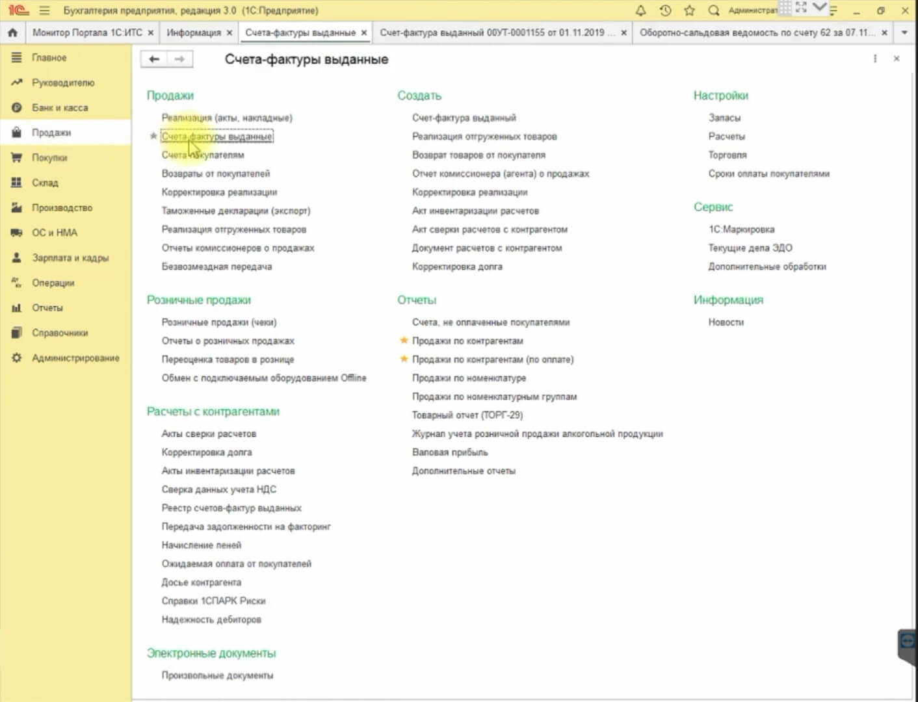The height and width of the screenshot is (702, 918).
Task: Create Акт сверки расчетов с контрагентом
Action: tap(490, 229)
